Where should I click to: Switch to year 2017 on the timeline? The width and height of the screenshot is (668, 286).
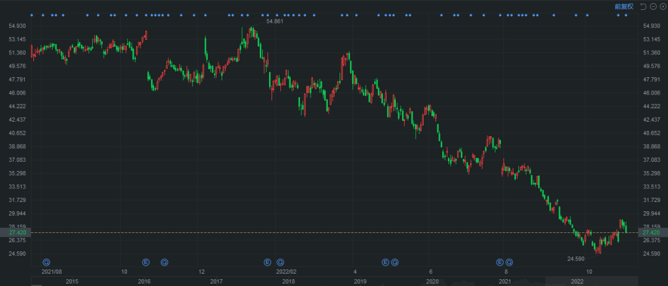click(x=216, y=281)
